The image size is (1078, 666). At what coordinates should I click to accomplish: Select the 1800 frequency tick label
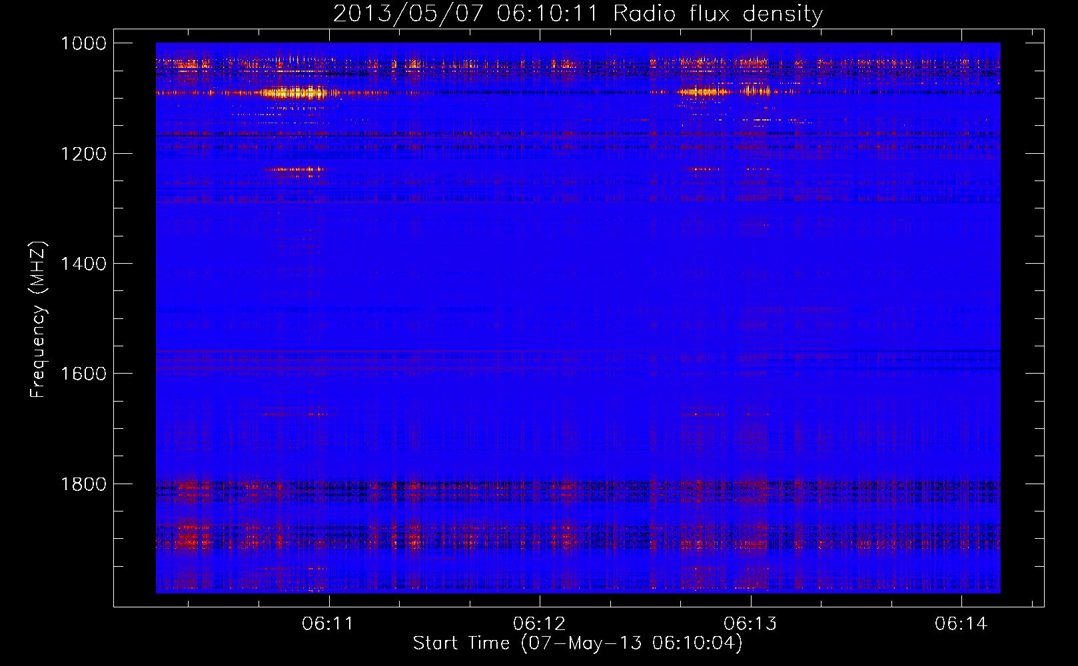click(83, 484)
